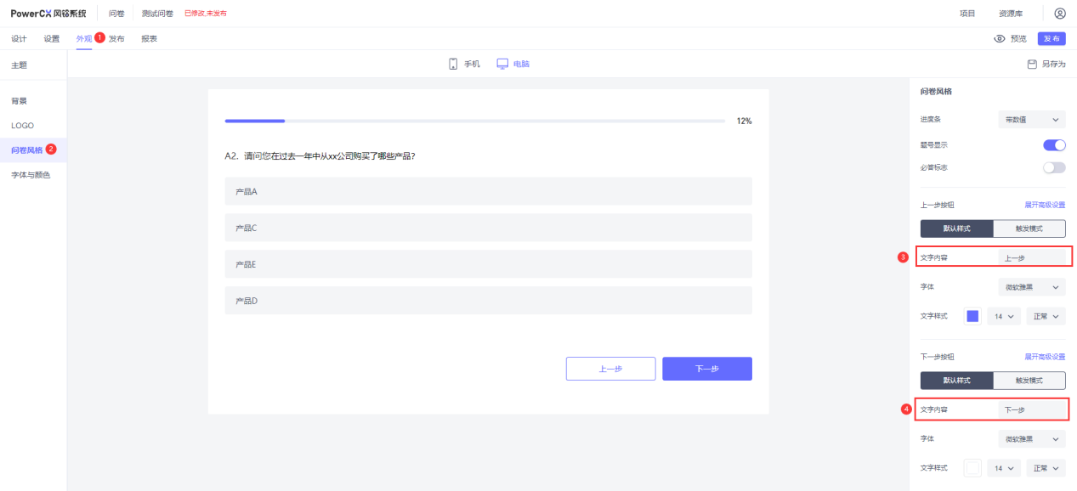Viewport: 1077px width, 491px height.
Task: Open the 进度条 dropdown showing 带数值
Action: click(x=1031, y=120)
